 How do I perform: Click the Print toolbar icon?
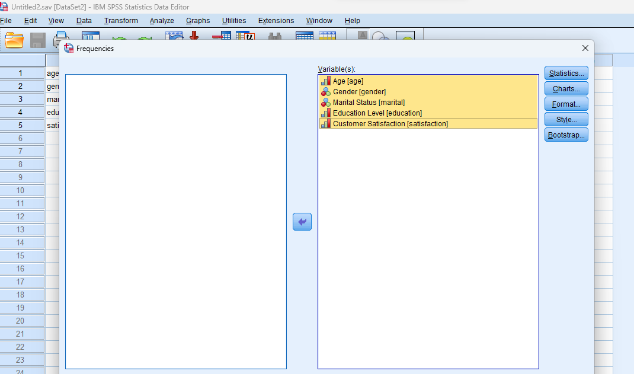tap(61, 37)
